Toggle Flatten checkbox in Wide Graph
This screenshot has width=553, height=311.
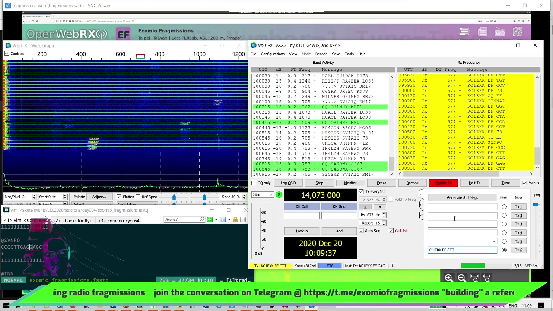pos(119,197)
